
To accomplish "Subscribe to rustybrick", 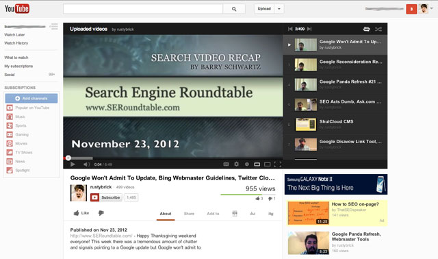I will coord(106,197).
